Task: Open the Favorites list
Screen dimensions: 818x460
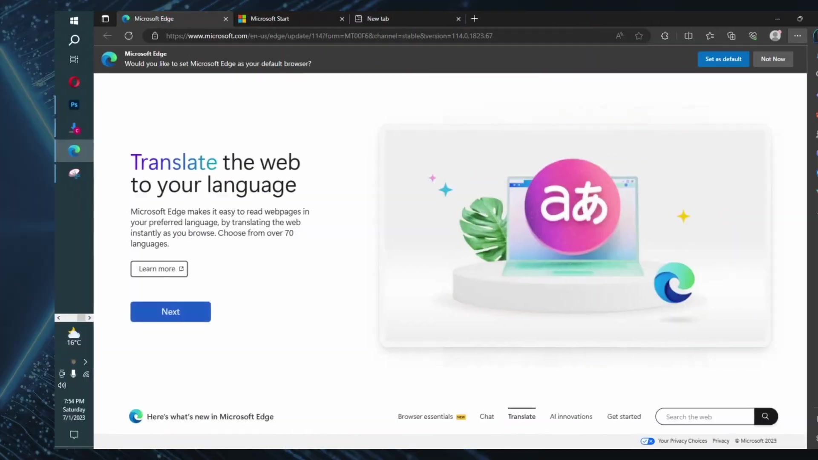Action: [x=710, y=36]
